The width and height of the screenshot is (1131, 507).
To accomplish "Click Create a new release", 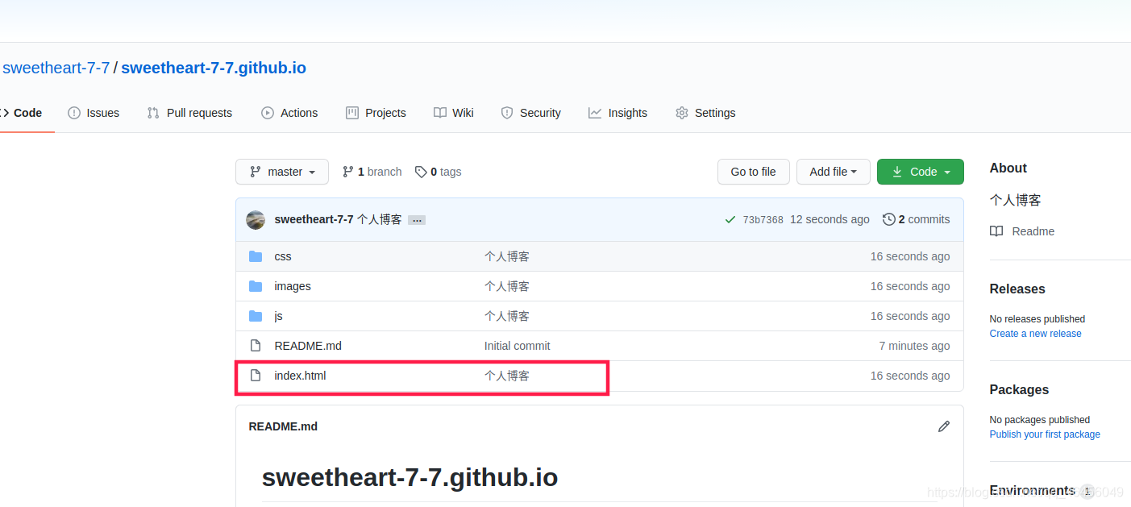I will click(1036, 334).
